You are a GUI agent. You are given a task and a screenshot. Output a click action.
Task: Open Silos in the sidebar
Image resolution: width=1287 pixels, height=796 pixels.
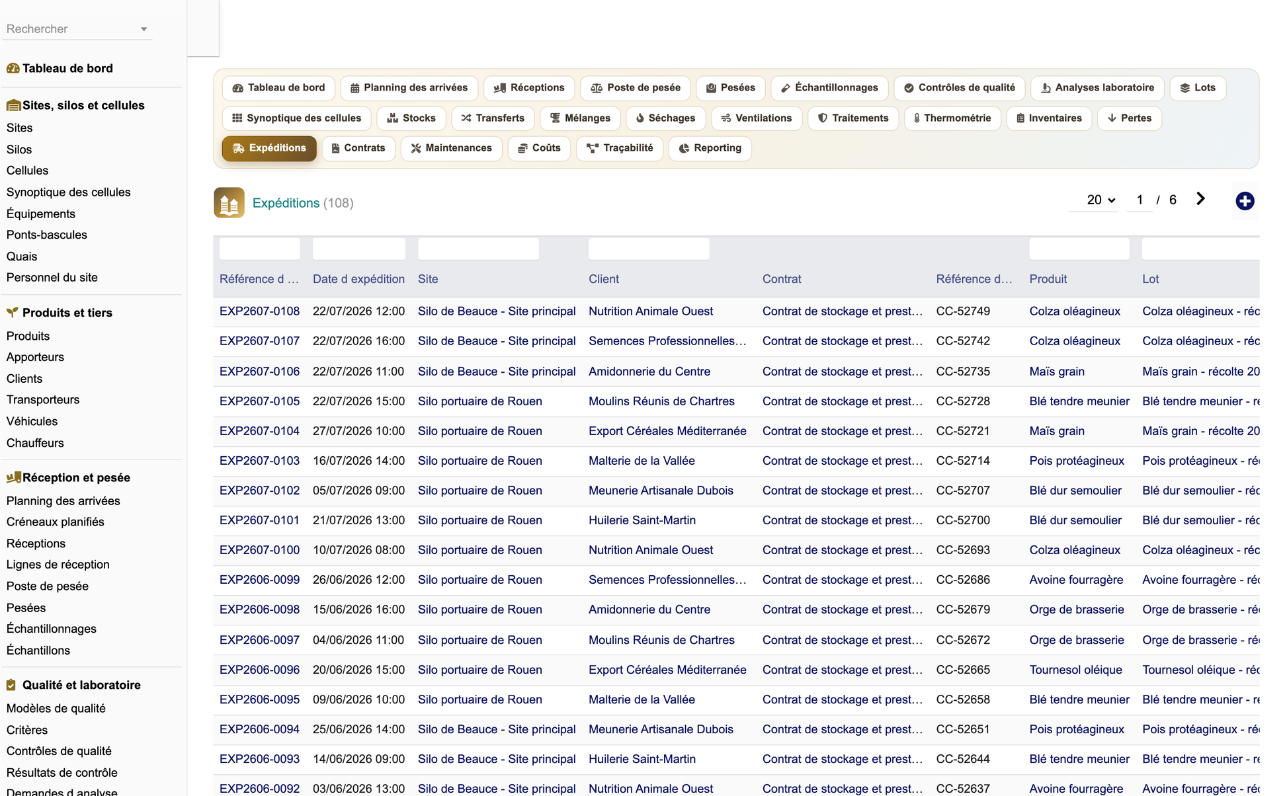click(x=19, y=149)
